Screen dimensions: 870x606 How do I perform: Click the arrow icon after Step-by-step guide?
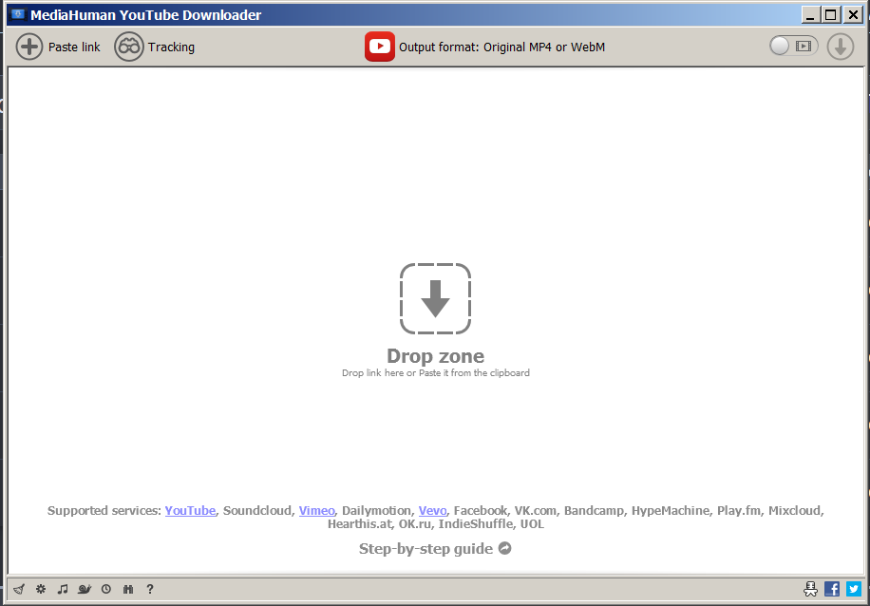point(505,548)
